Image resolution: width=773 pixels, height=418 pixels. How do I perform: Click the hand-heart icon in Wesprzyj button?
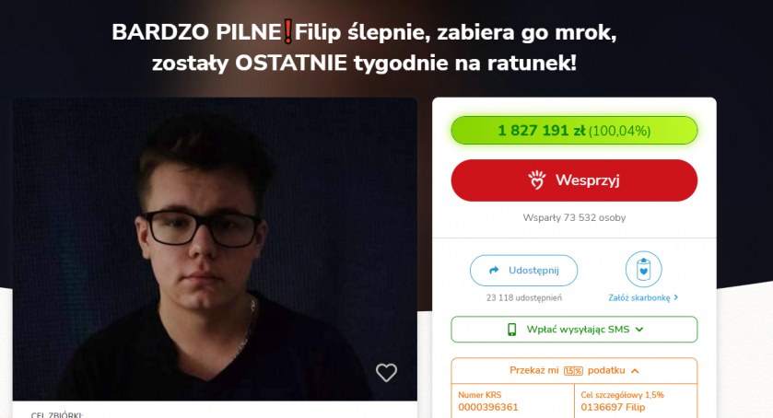point(537,180)
